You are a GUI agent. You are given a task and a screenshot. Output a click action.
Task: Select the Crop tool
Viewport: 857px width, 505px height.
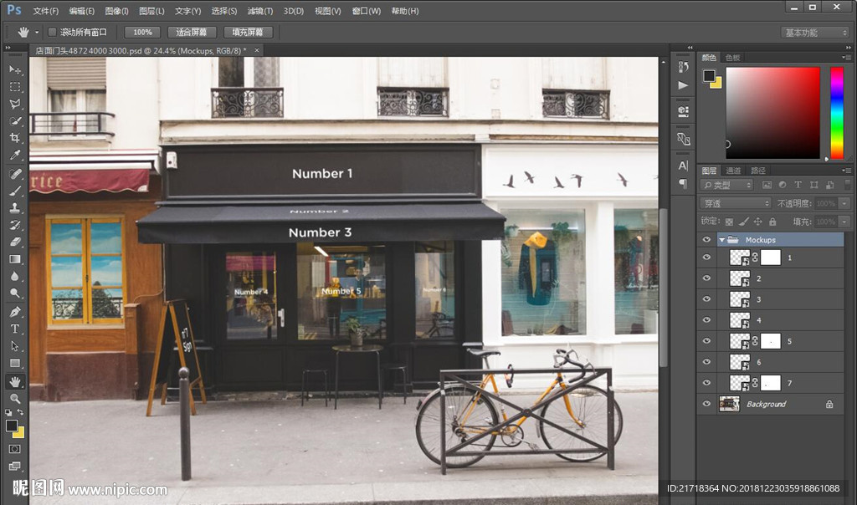pos(15,138)
